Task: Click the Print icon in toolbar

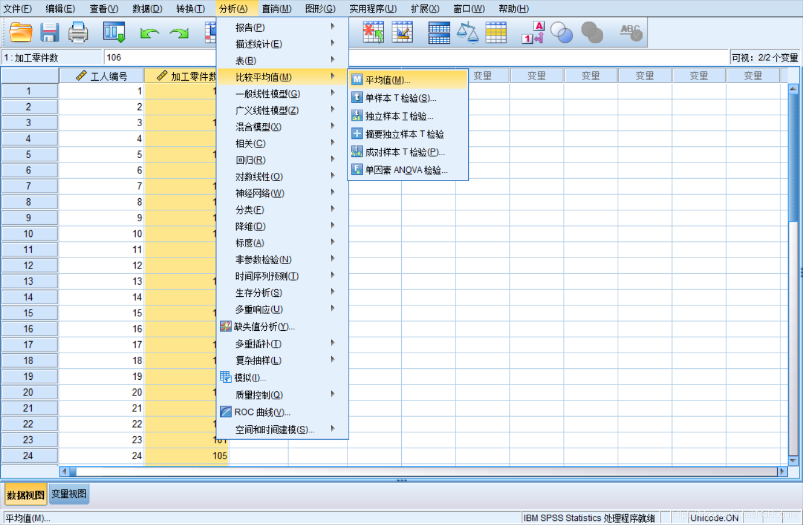Action: (x=78, y=32)
